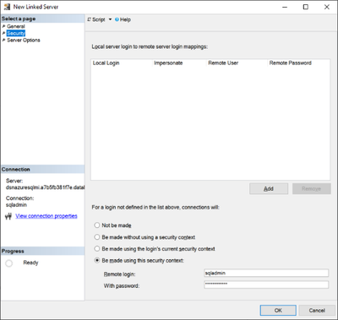The height and width of the screenshot is (320, 338).
Task: Click the Remote User column header
Action: point(237,63)
